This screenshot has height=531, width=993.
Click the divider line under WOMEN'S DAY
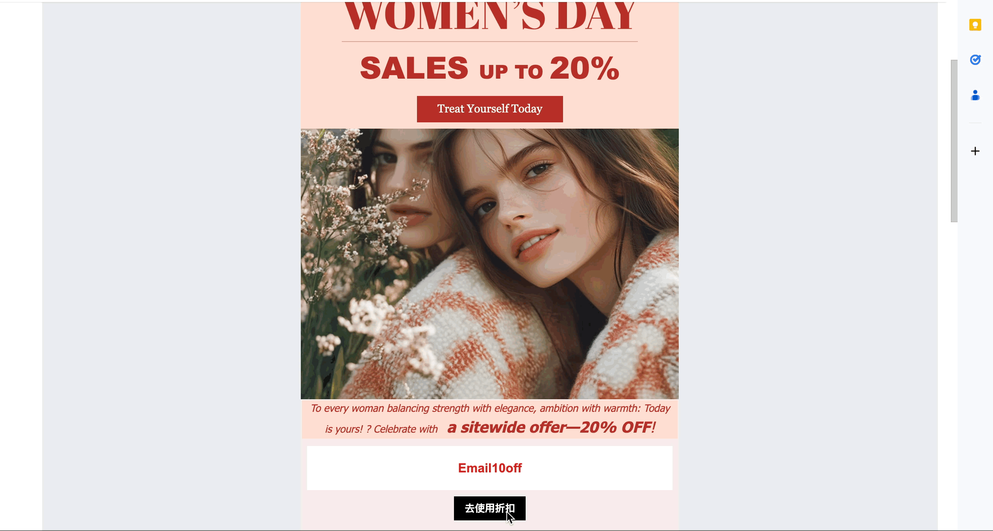coord(489,41)
